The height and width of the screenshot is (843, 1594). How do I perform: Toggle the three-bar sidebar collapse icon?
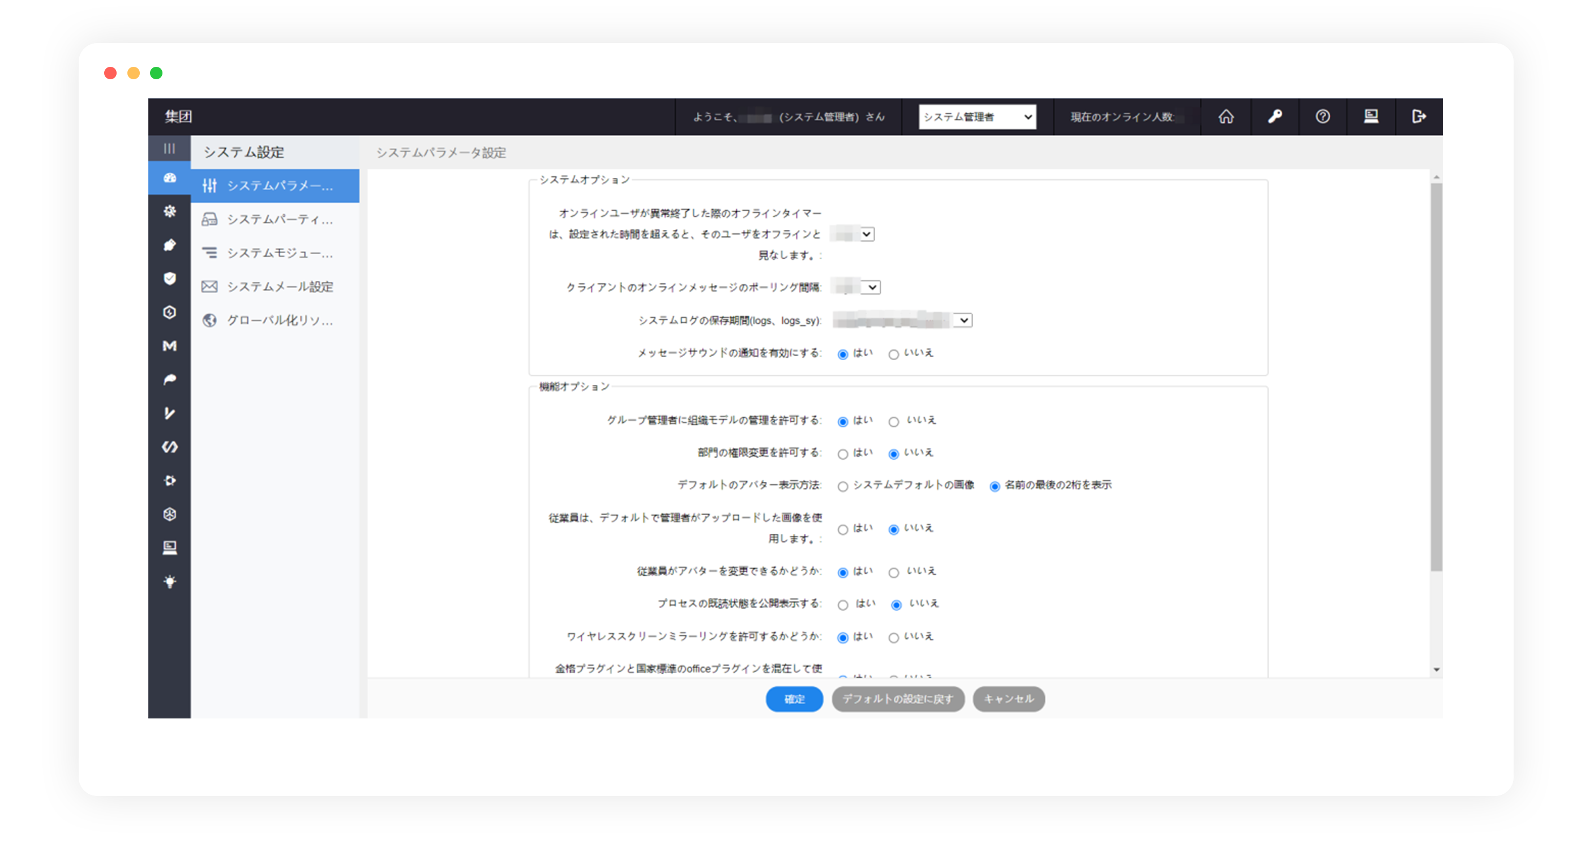pyautogui.click(x=169, y=148)
